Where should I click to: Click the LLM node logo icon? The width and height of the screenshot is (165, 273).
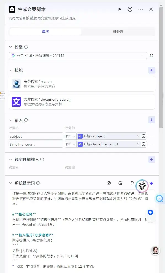click(x=12, y=9)
